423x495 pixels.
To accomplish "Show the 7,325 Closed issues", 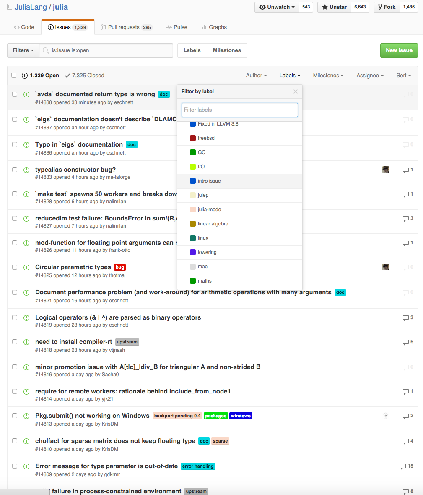I will coord(84,76).
